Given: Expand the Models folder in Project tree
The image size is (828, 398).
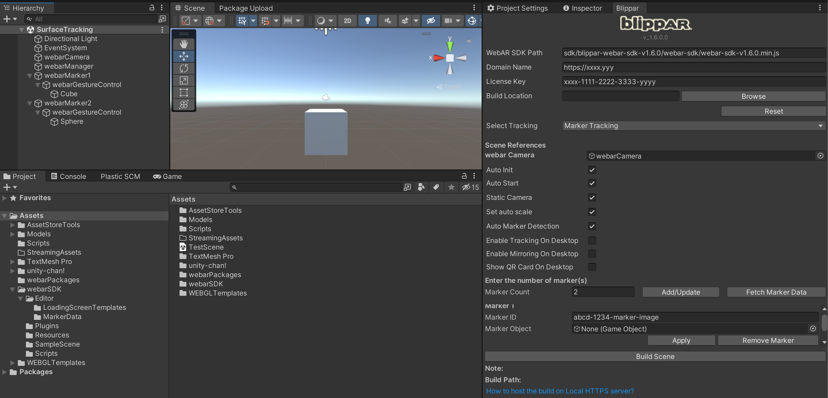Looking at the screenshot, I should [x=12, y=234].
